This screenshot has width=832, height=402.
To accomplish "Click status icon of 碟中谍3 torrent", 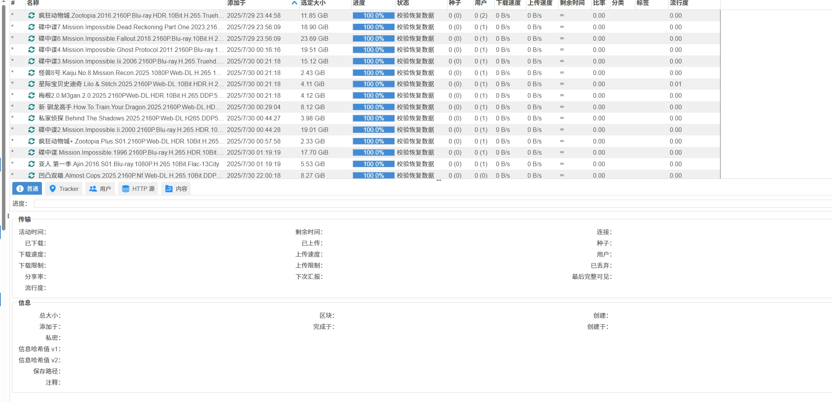I will 32,61.
